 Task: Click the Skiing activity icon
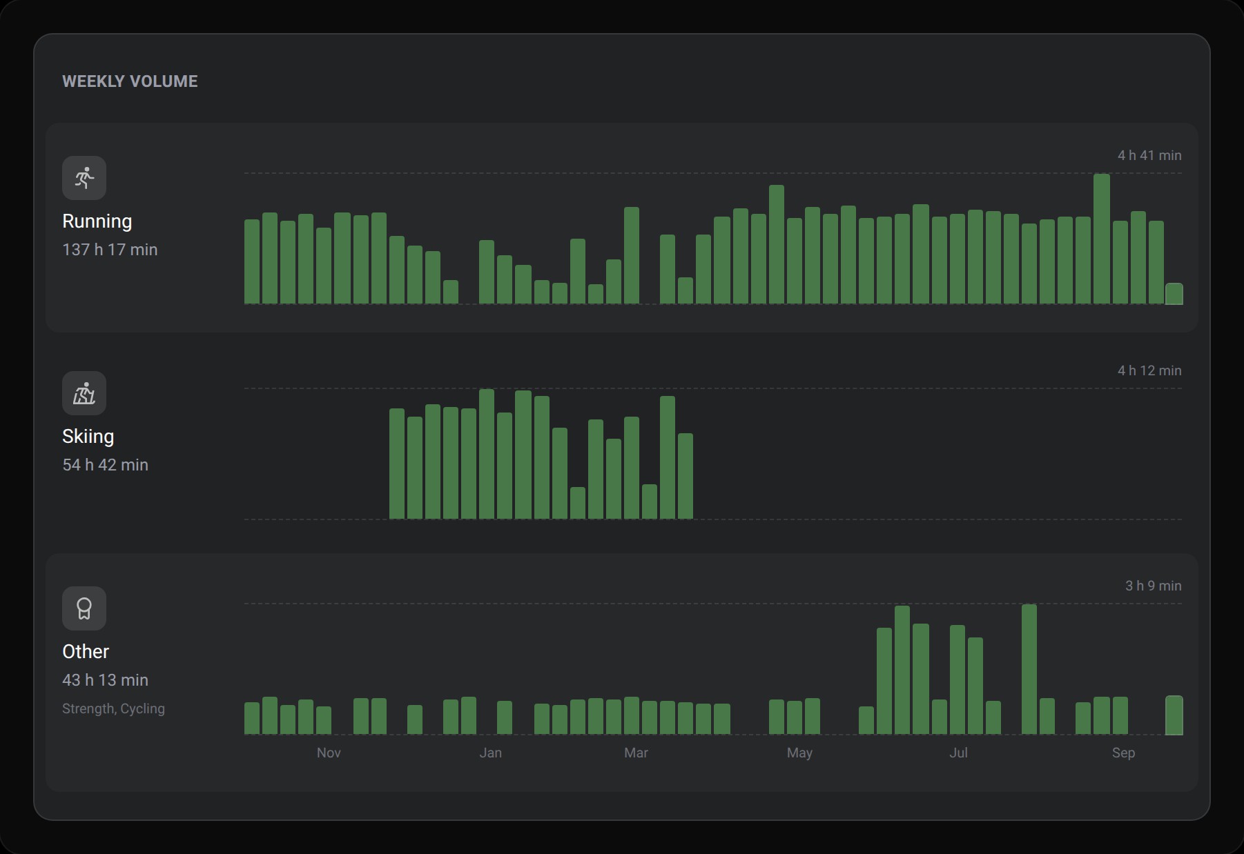(x=84, y=393)
